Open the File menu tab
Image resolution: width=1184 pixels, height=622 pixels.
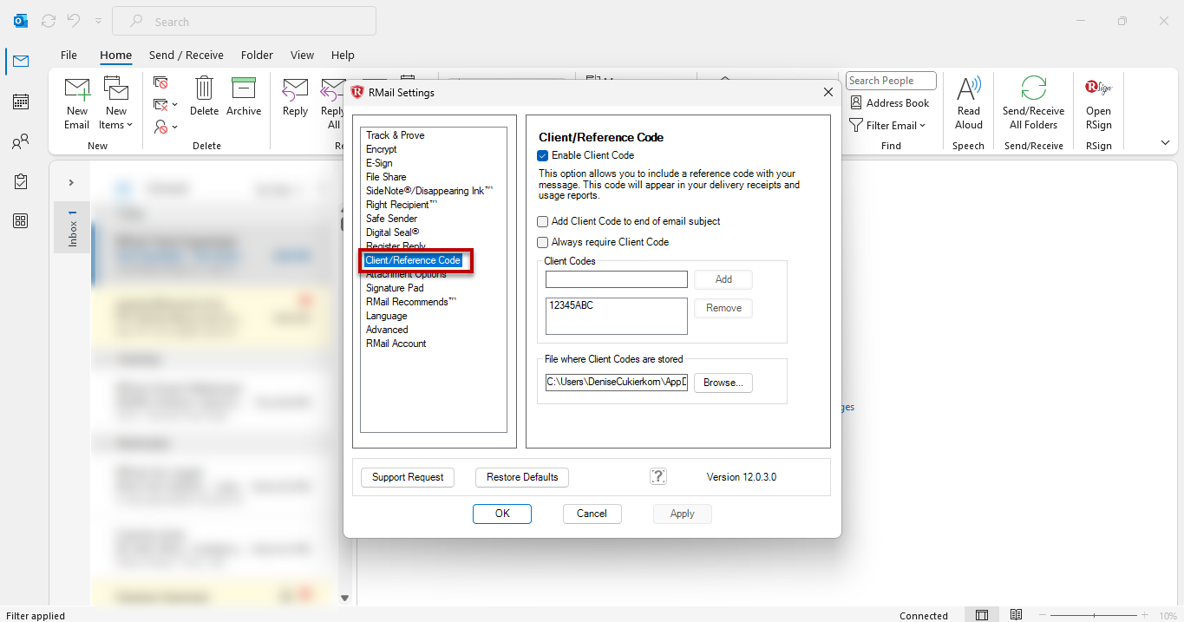tap(69, 55)
